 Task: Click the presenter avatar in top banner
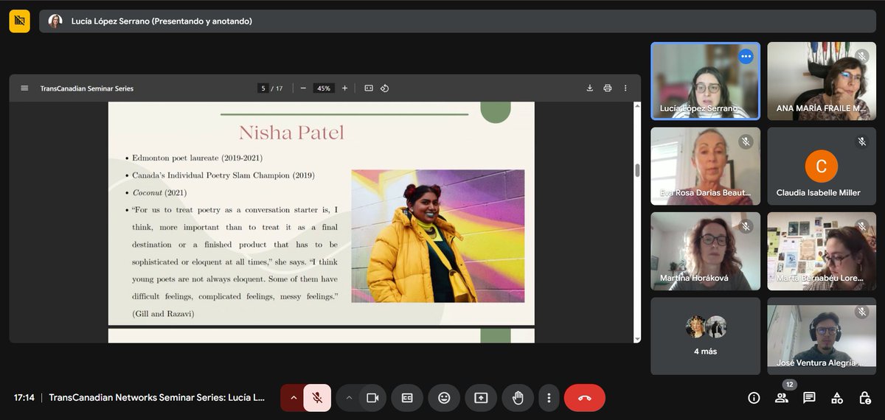[x=55, y=21]
